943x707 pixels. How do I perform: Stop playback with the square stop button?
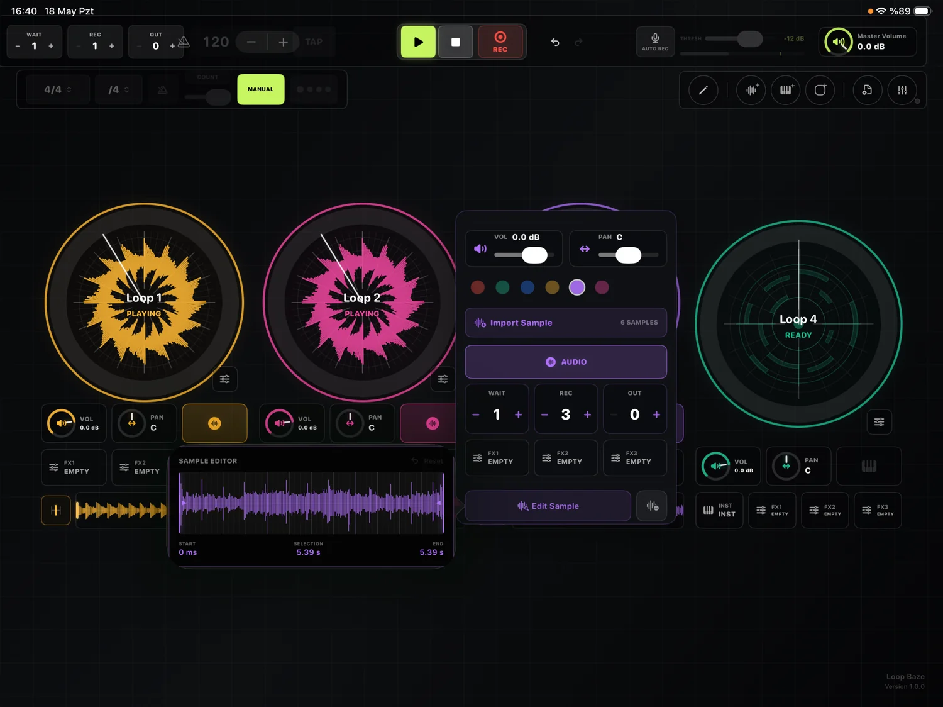455,42
